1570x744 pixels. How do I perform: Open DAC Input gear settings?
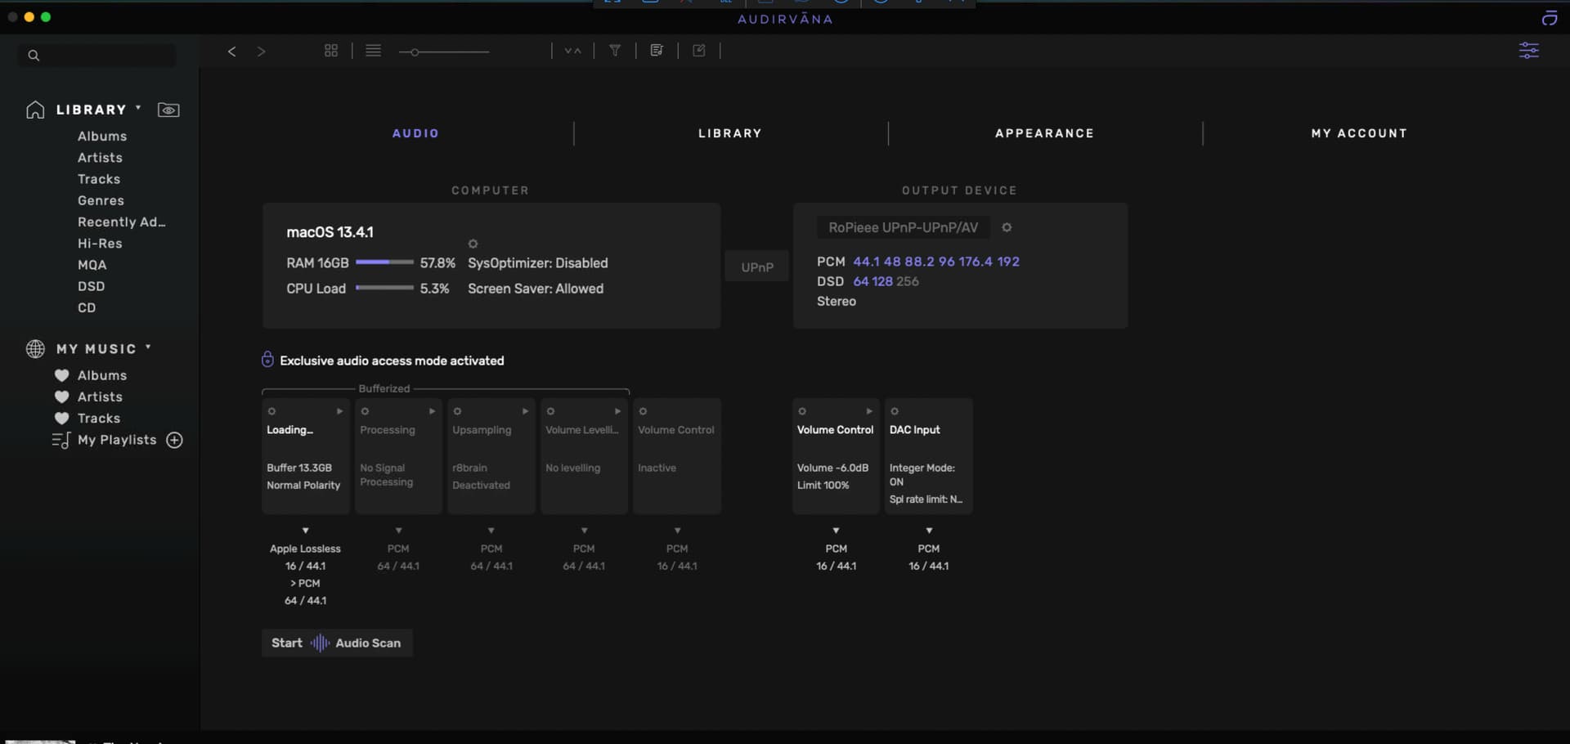point(895,411)
